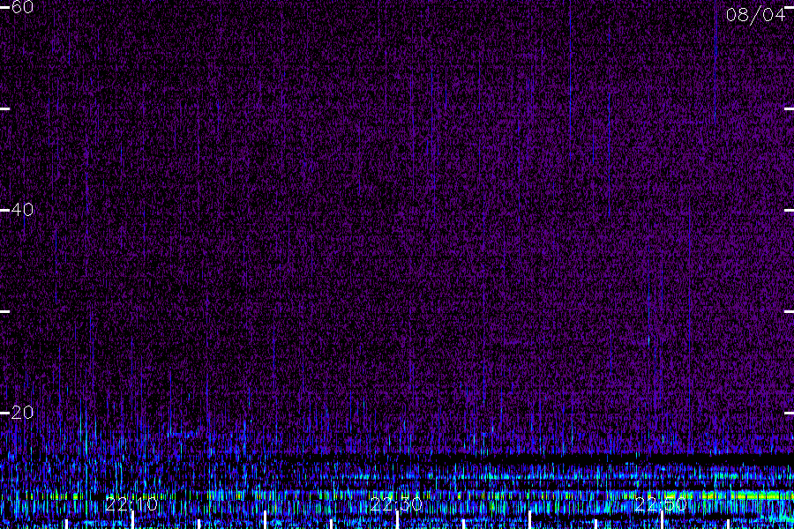Click the 22:30 time label
This screenshot has width=794, height=529.
pos(396,504)
